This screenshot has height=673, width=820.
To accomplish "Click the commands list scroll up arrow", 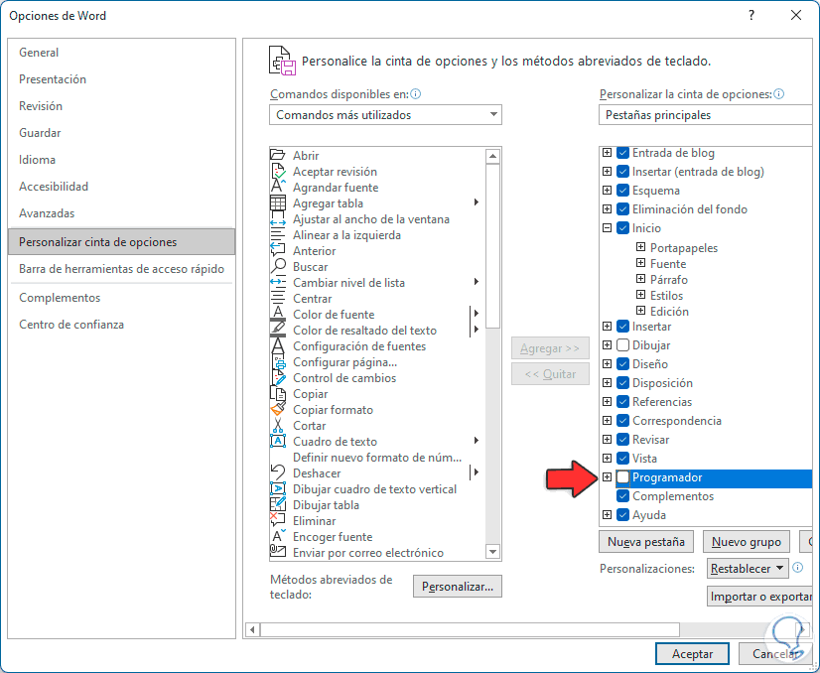I will (492, 156).
